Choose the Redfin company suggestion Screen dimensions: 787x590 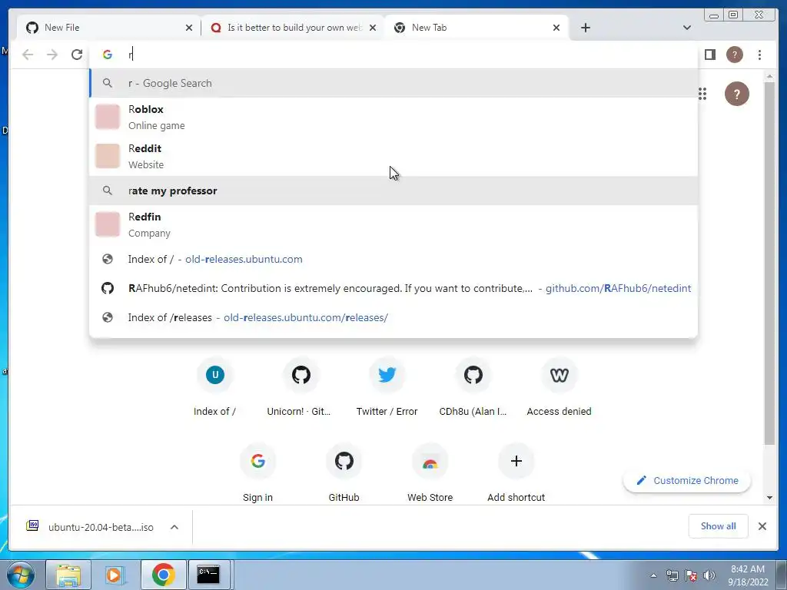click(393, 225)
